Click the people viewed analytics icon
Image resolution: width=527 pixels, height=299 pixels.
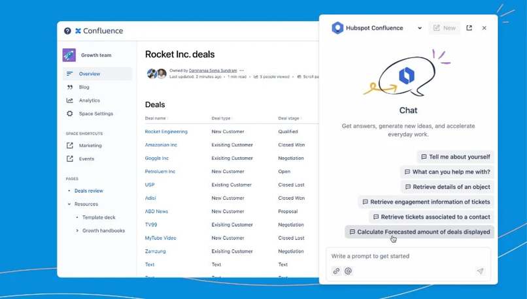pos(256,77)
